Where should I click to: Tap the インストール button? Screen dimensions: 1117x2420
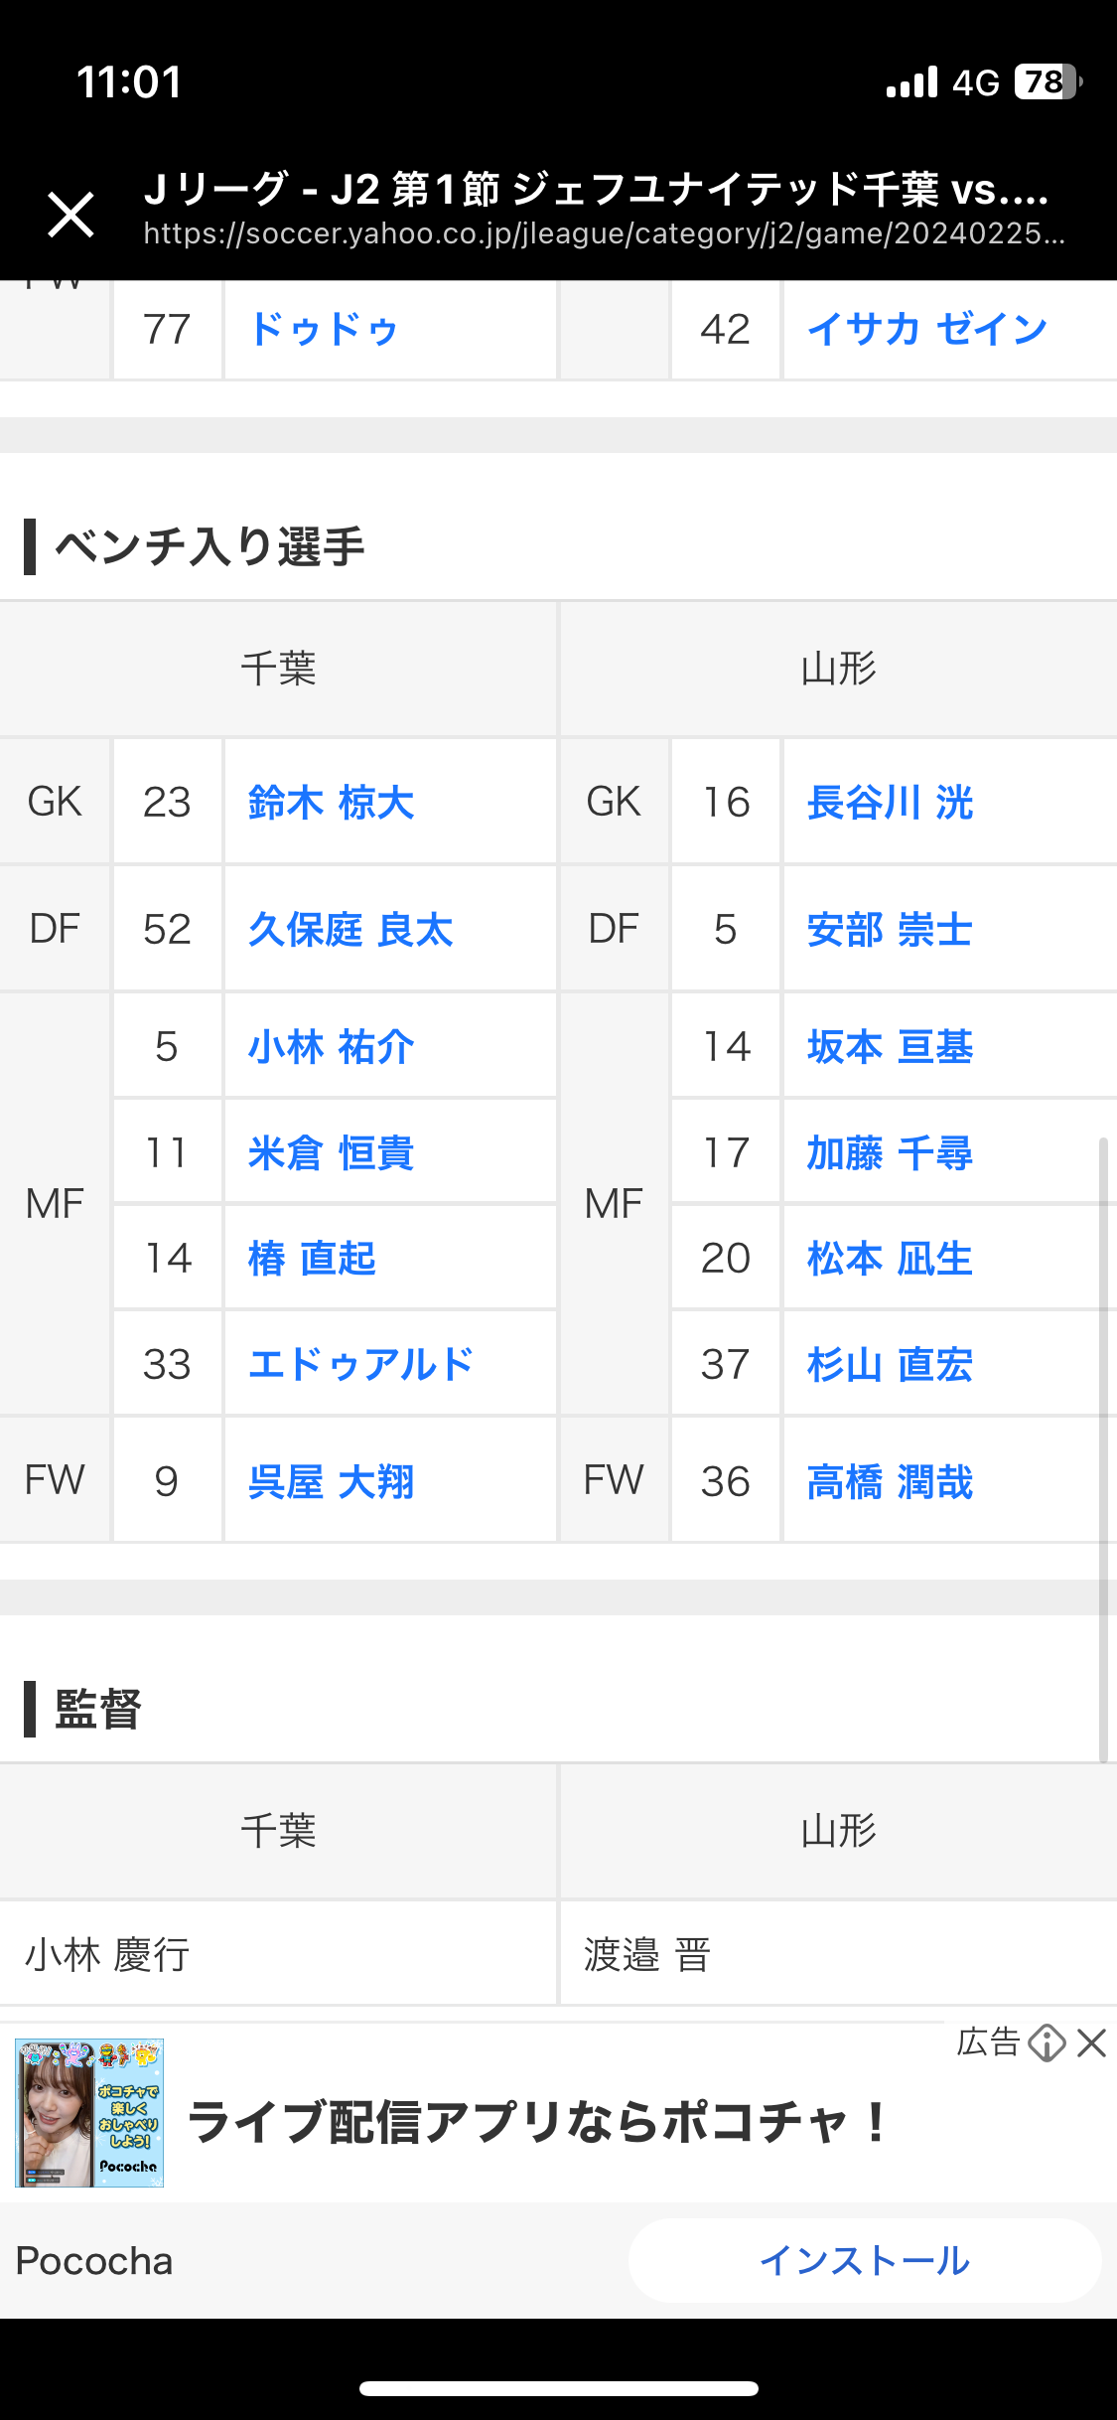click(864, 2261)
